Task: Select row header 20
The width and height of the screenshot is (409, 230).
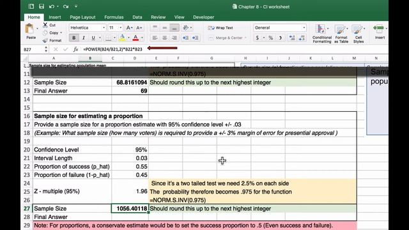Action: point(27,149)
